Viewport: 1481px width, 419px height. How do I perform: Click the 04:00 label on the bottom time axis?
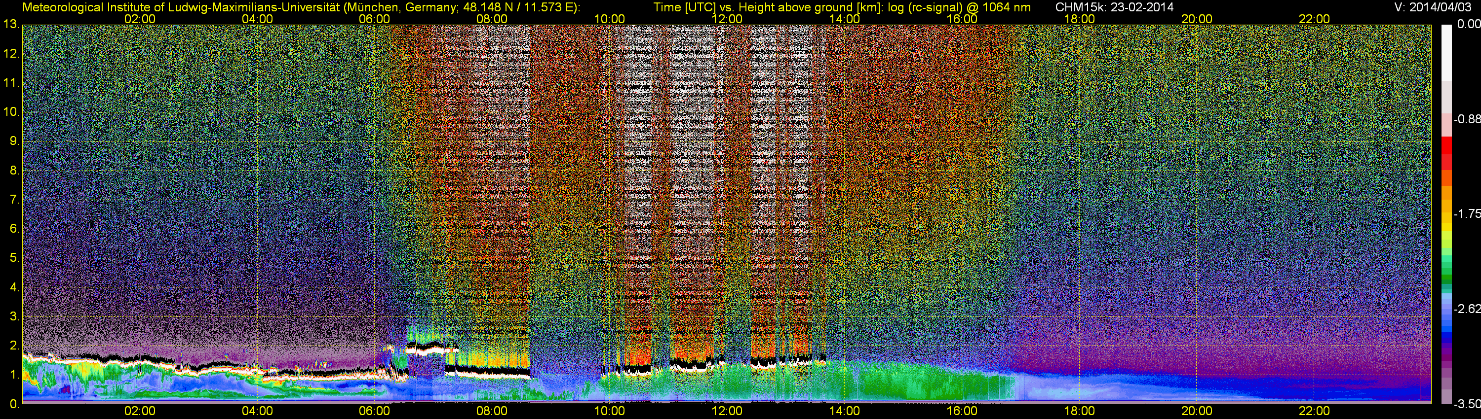tap(257, 412)
